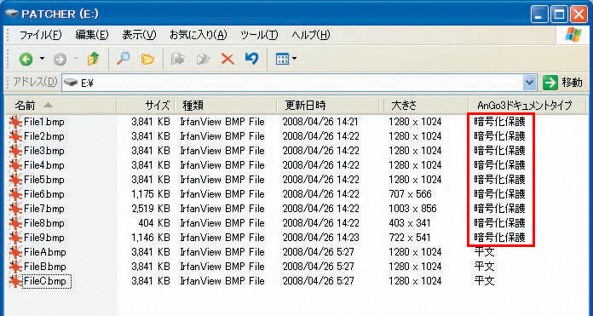Select the File2.bmp file icon
This screenshot has height=316, width=593.
pos(15,136)
